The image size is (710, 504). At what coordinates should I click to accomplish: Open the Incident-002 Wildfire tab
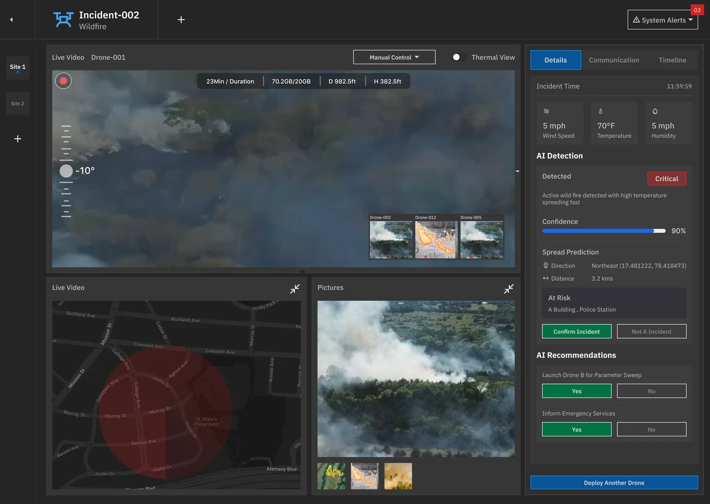click(97, 20)
